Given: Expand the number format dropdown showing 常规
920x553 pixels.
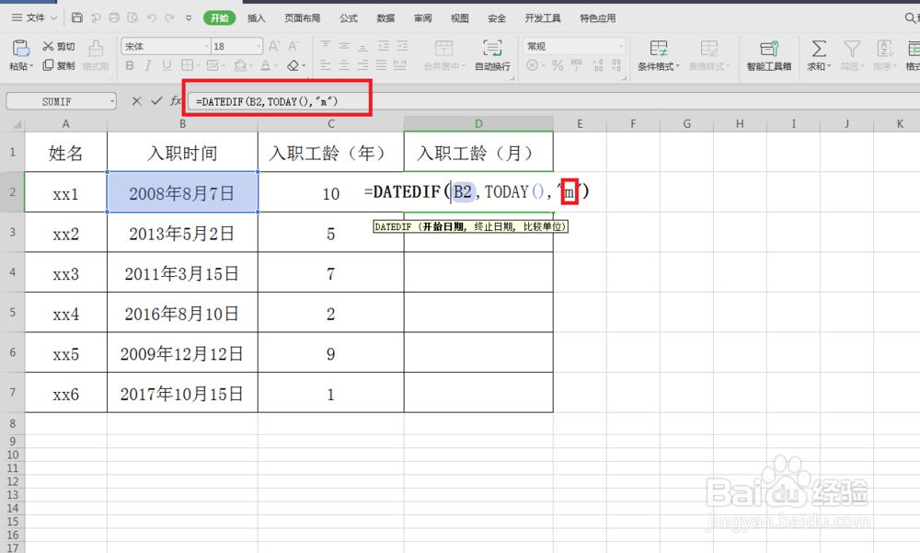Looking at the screenshot, I should (x=621, y=46).
